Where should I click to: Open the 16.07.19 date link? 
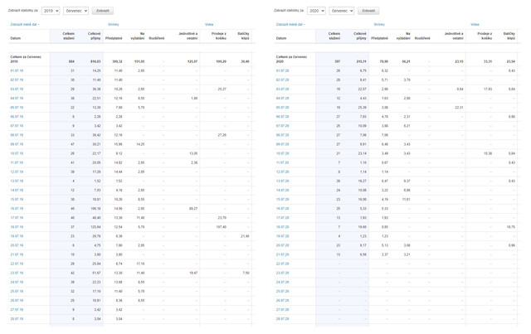click(17, 209)
